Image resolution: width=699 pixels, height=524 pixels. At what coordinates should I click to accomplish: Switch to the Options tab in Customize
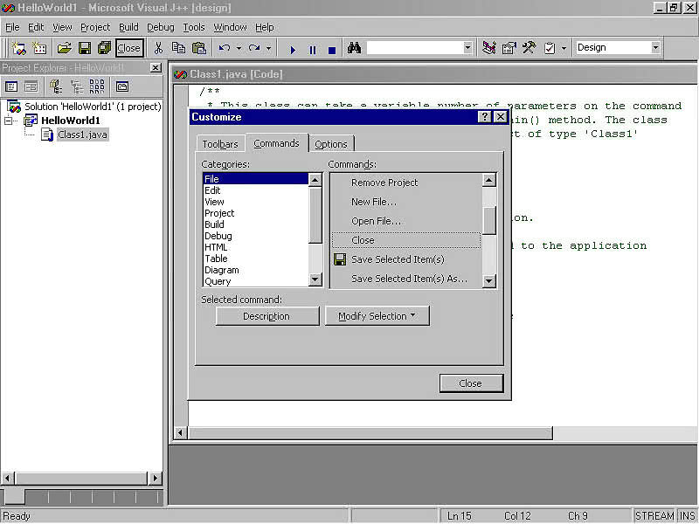click(x=331, y=144)
